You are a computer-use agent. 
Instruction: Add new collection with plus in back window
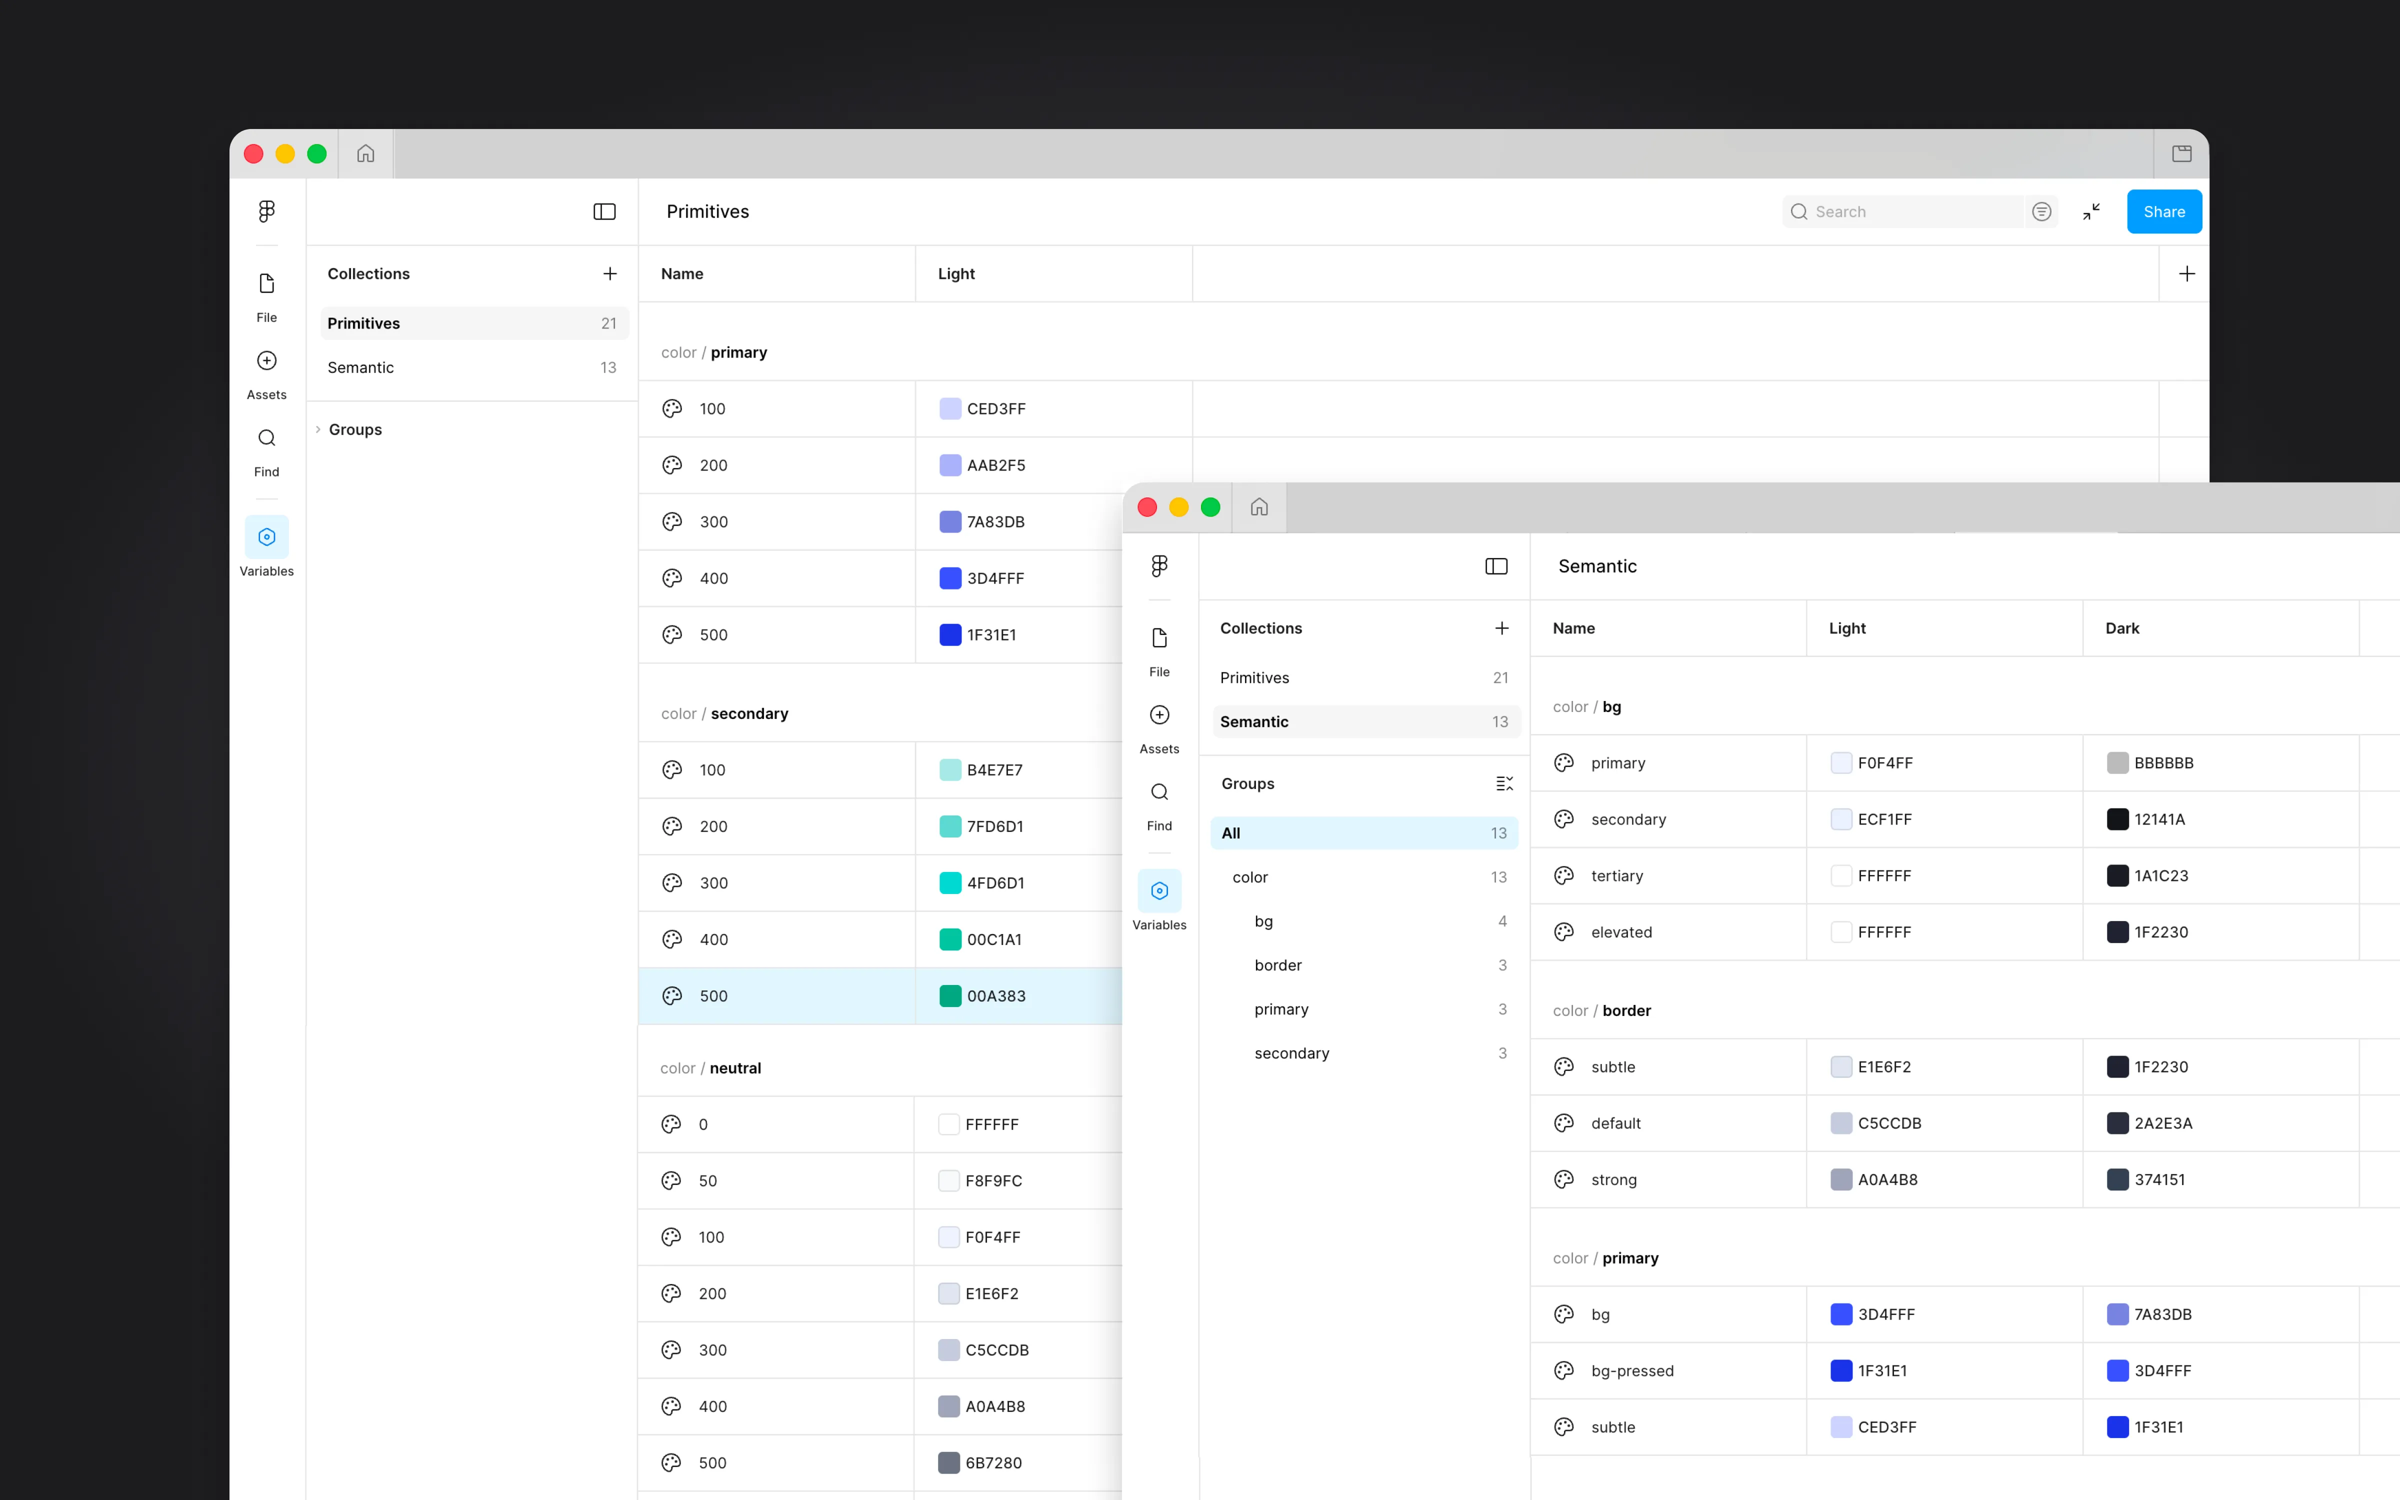point(610,274)
